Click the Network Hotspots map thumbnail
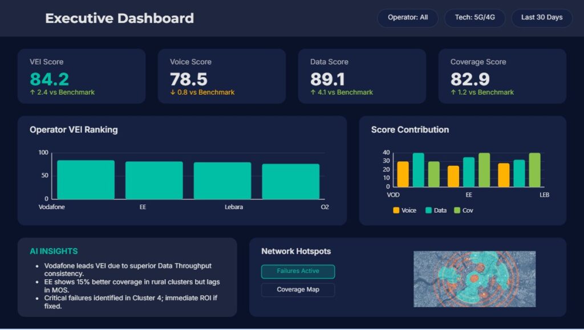 pos(474,279)
